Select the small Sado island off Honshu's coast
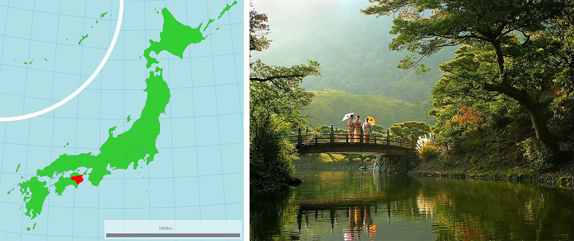The height and width of the screenshot is (241, 574). [x=128, y=118]
